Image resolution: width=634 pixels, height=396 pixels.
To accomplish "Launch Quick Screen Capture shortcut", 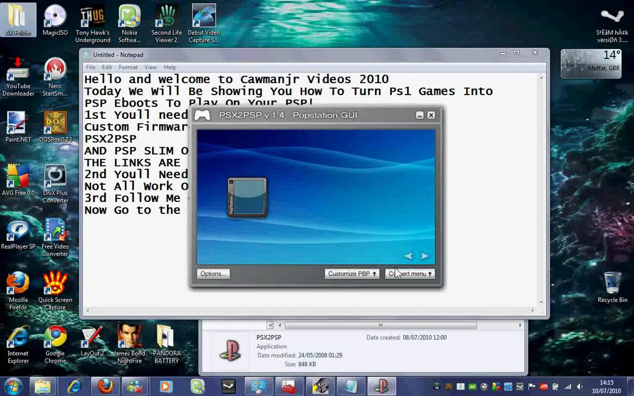I will (55, 291).
